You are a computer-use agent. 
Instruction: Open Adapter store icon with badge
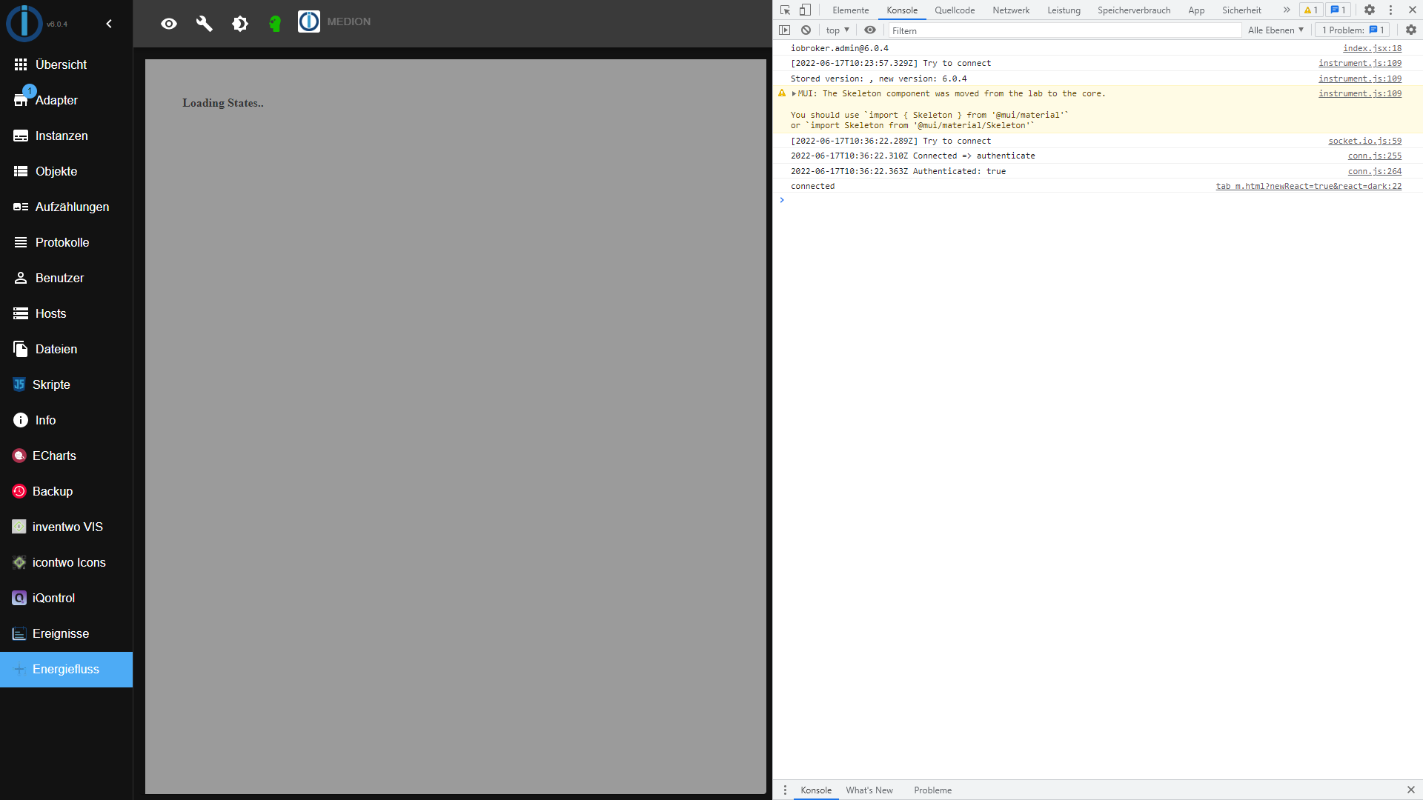[21, 100]
